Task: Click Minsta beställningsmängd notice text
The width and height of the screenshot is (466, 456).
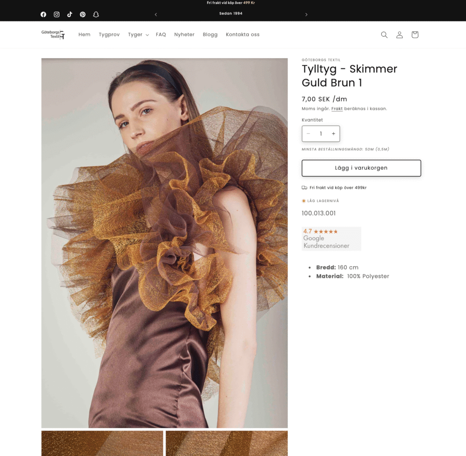Action: point(345,149)
